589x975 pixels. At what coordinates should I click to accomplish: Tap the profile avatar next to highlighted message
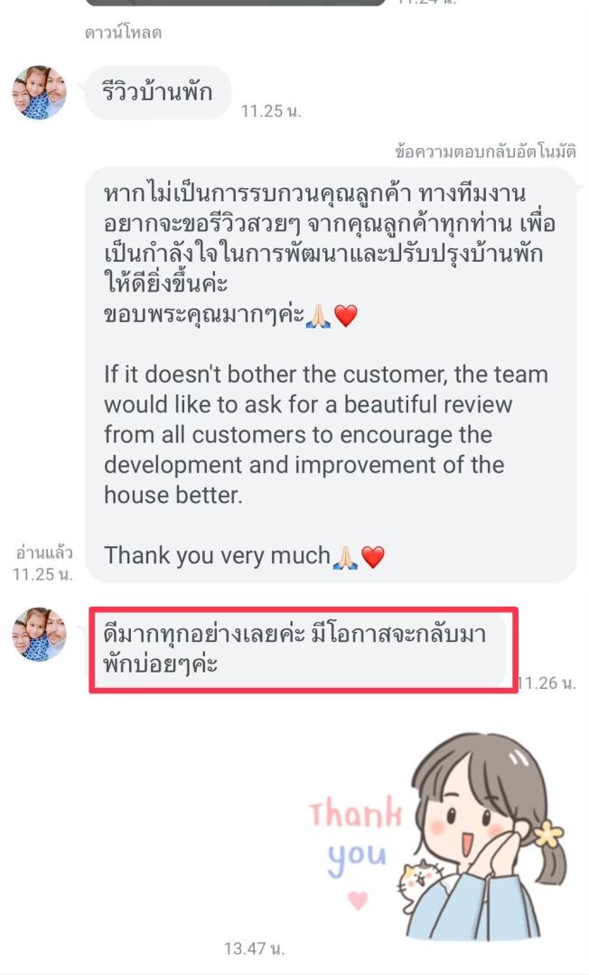tap(39, 635)
